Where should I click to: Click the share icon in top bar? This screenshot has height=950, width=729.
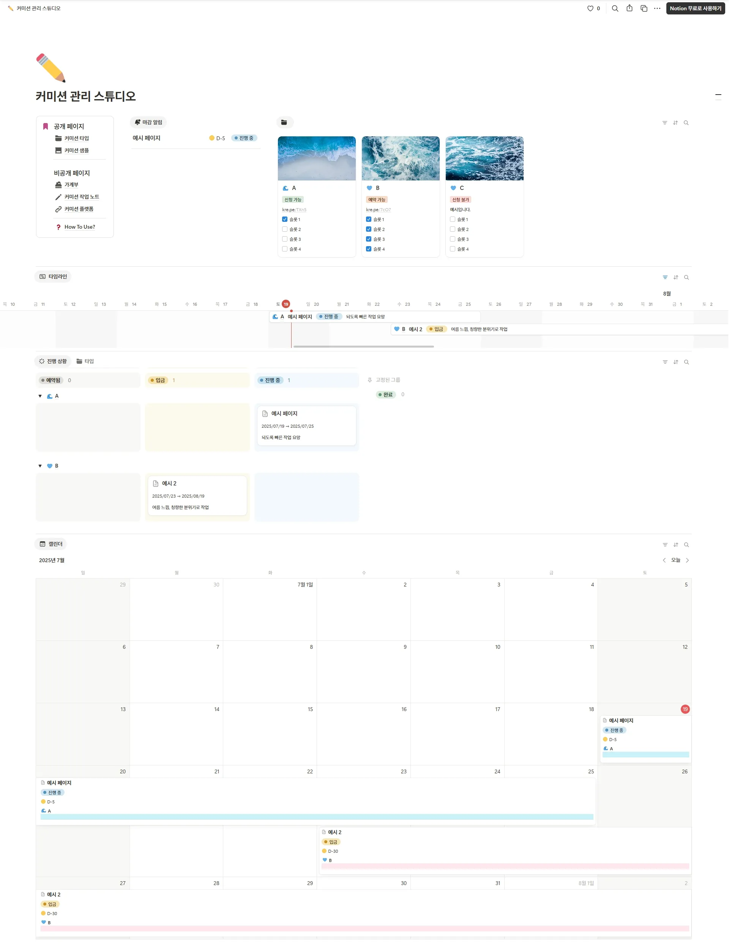629,8
